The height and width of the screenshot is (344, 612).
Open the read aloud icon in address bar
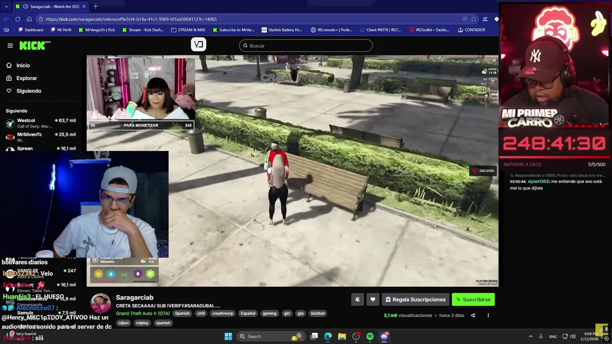465,19
